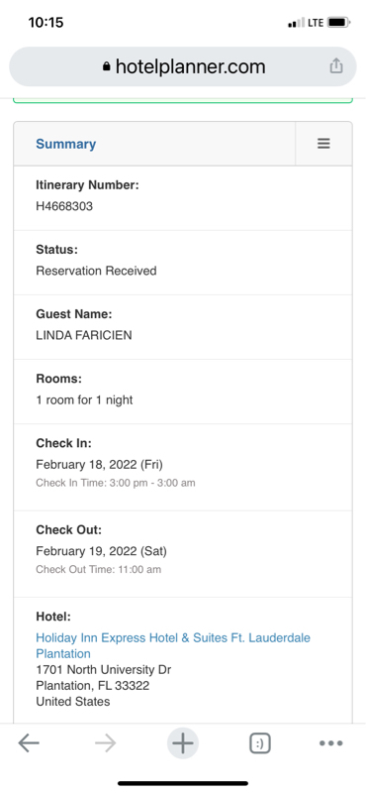Viewport: 366px width, 793px height.
Task: Tap the forward arrow in browser toolbar
Action: point(106,742)
